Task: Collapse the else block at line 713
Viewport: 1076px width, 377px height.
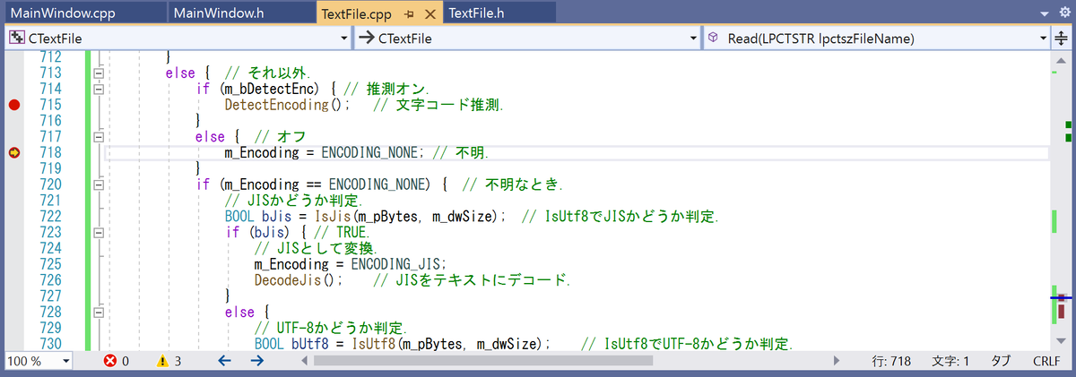Action: pyautogui.click(x=100, y=73)
